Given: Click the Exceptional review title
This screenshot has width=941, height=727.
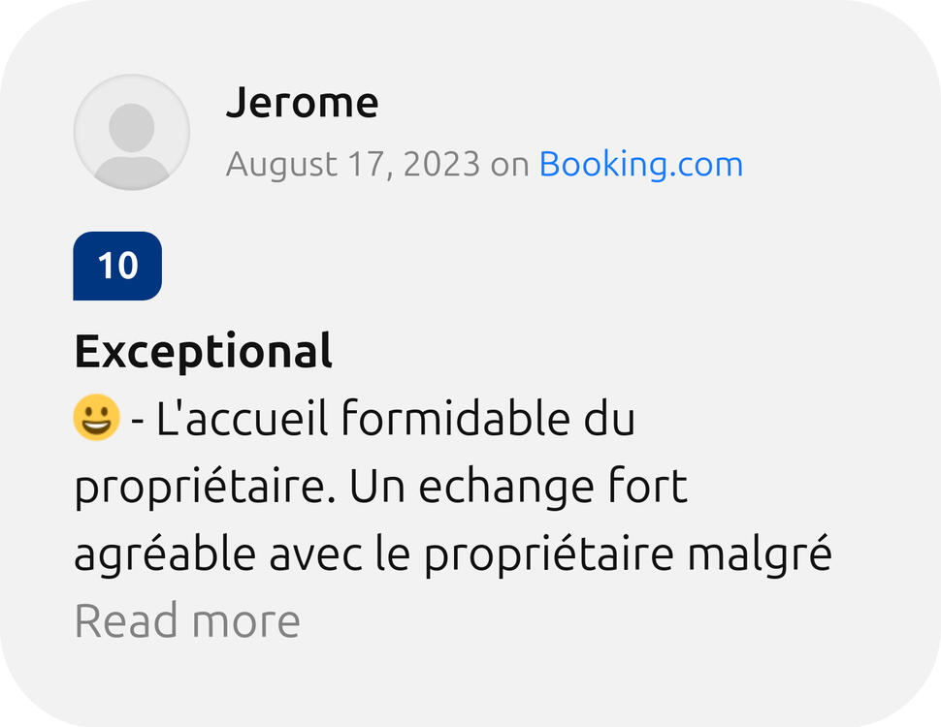Looking at the screenshot, I should tap(204, 351).
